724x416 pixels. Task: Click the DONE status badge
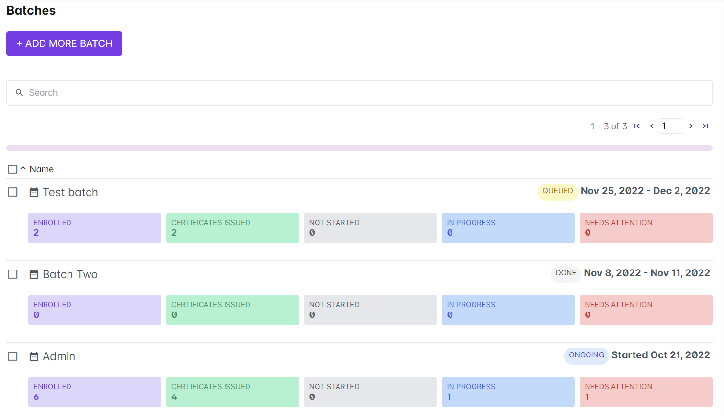click(x=566, y=273)
